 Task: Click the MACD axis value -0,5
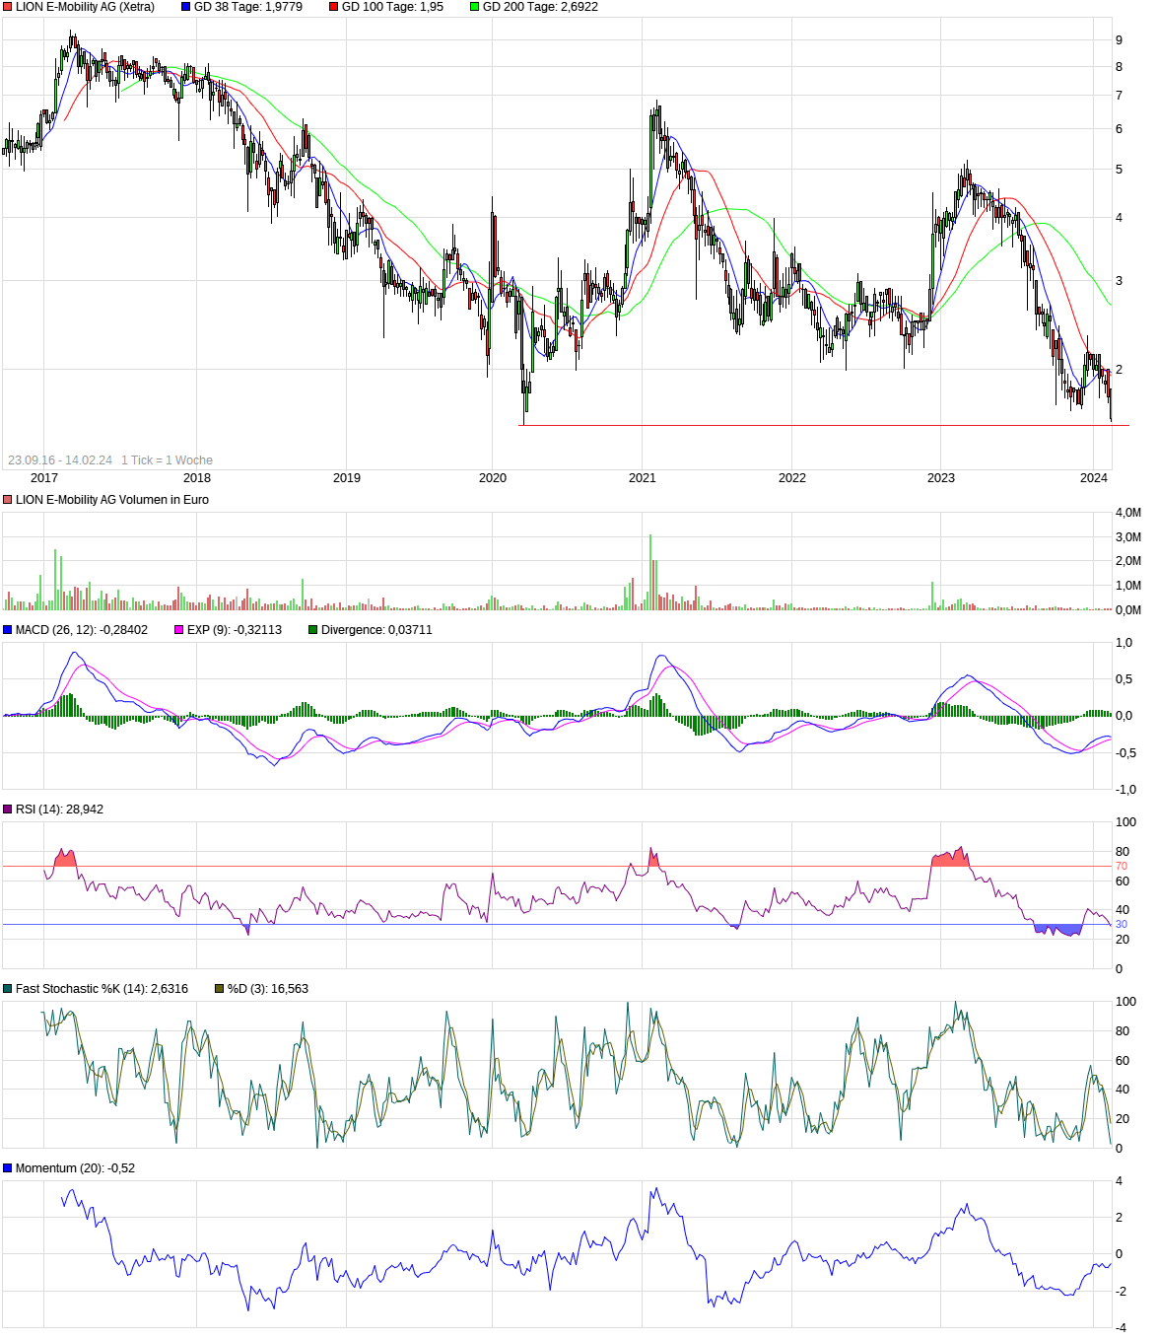click(x=1125, y=753)
